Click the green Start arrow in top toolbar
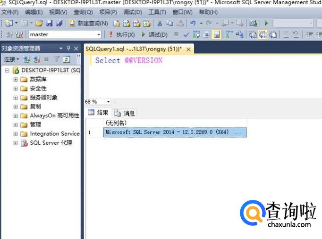 [266, 23]
